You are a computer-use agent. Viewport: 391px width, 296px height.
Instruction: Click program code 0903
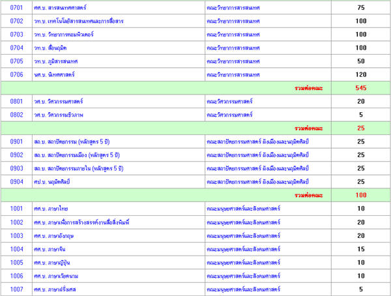(17, 168)
